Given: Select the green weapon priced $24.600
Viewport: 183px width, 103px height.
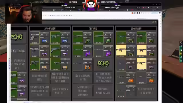Looking at the screenshot, I should 55,64.
